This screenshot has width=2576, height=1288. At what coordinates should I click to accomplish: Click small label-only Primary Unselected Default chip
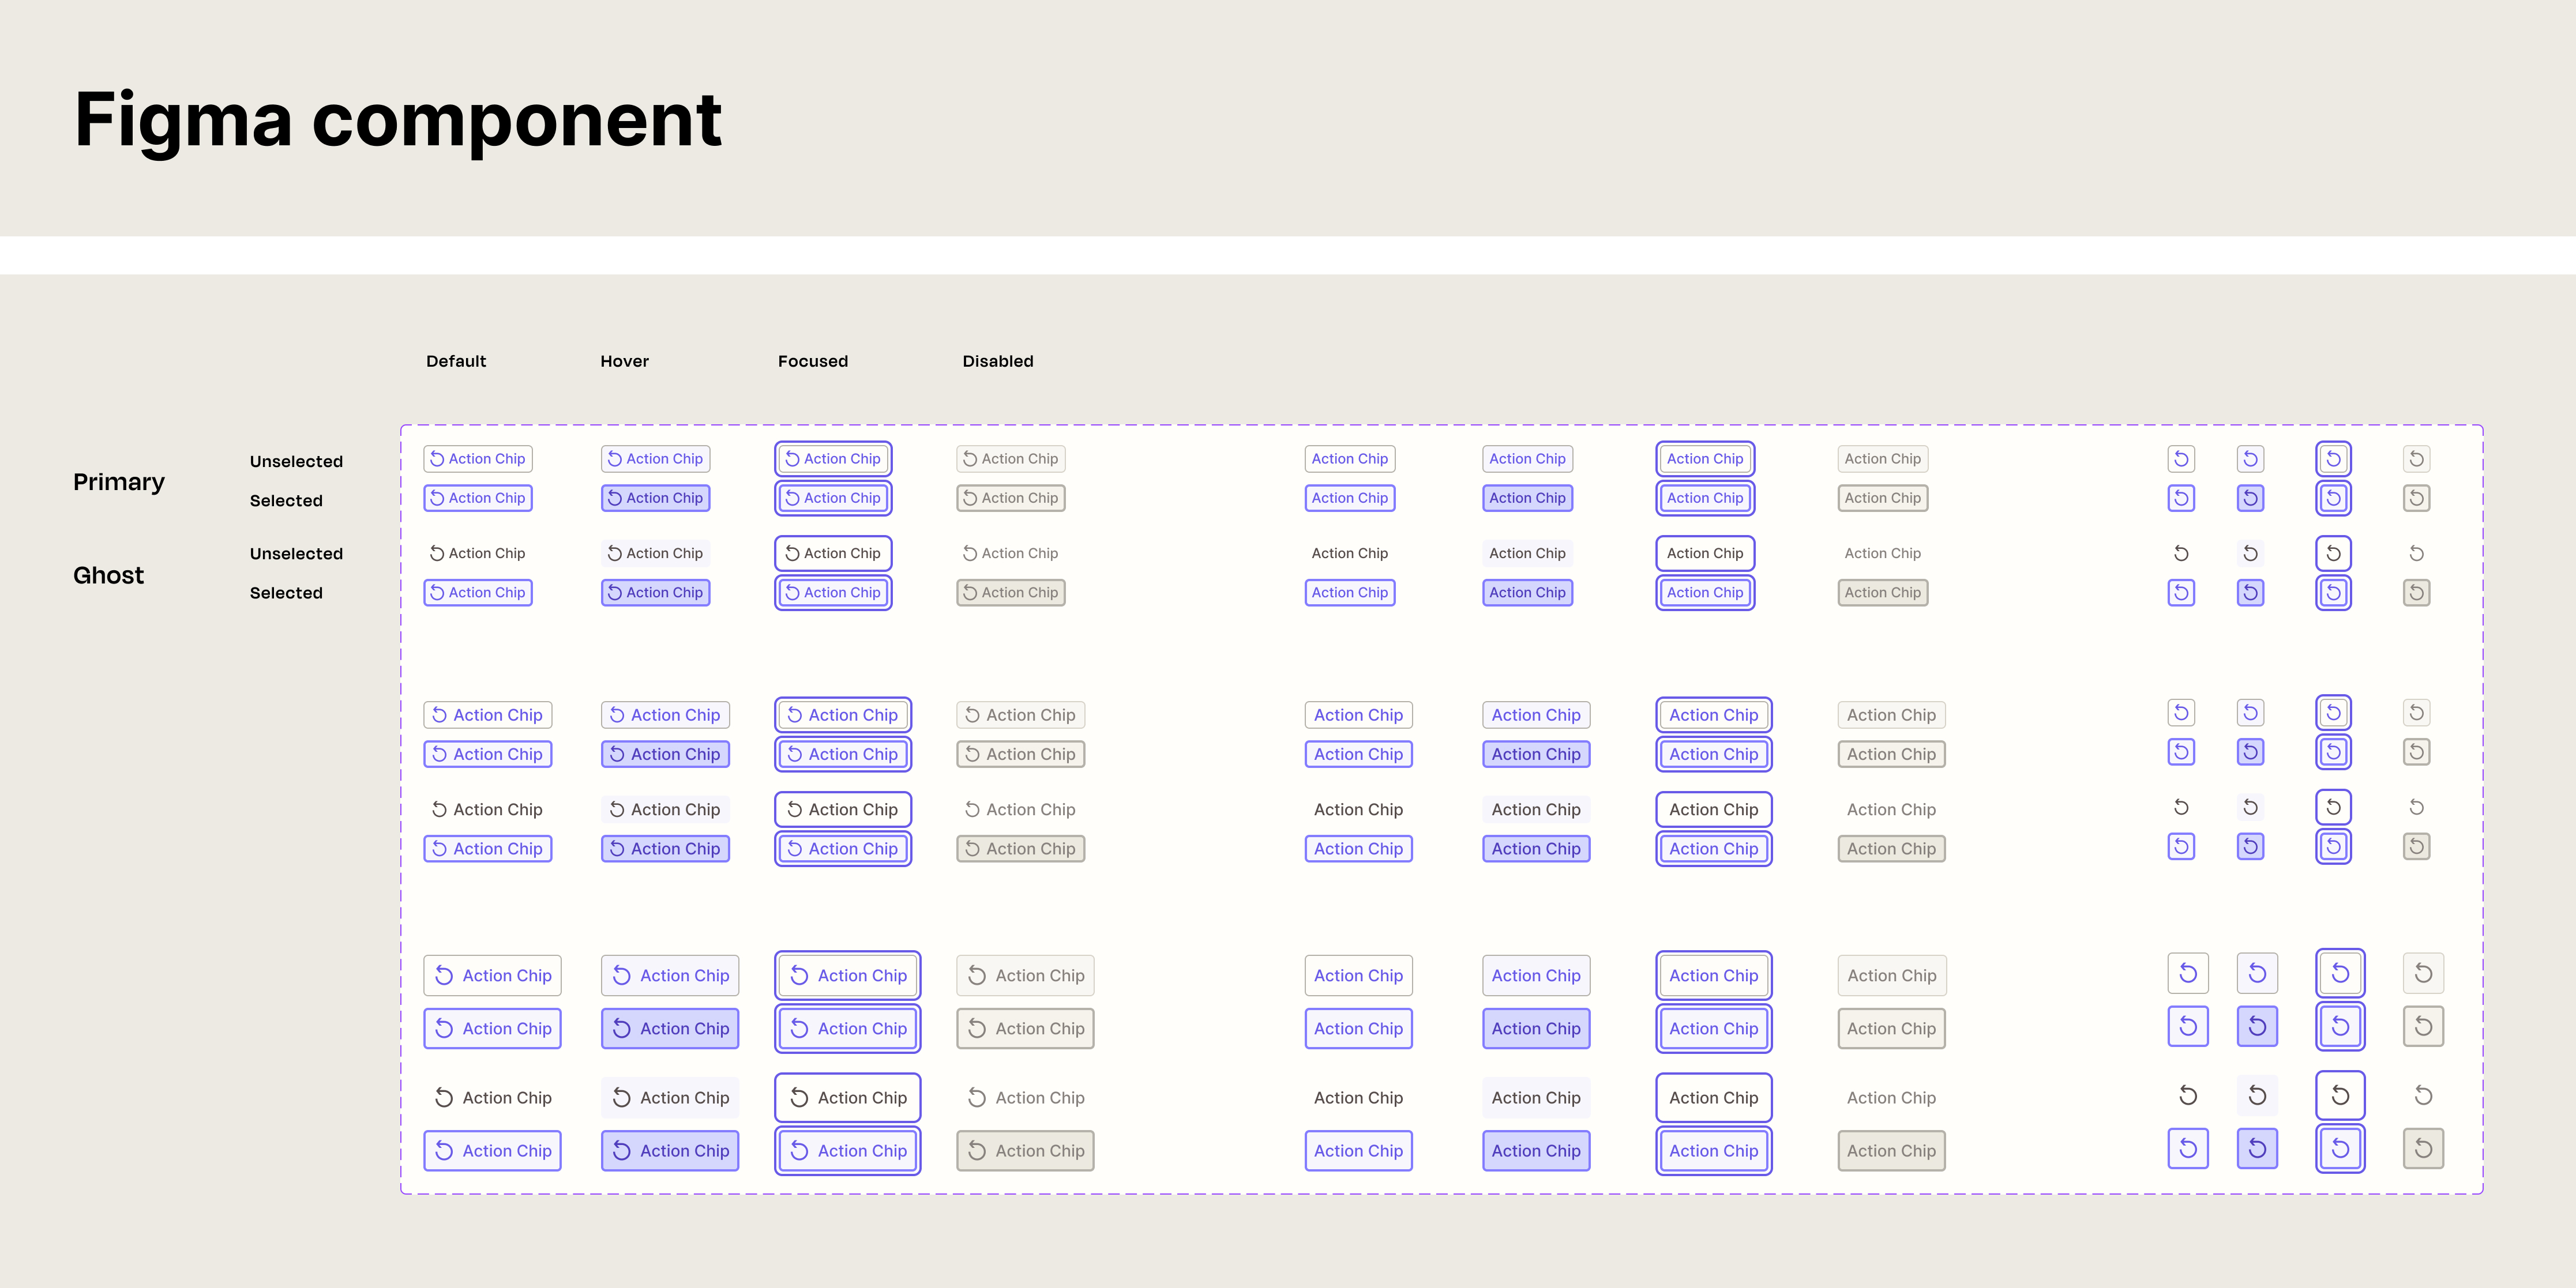point(1350,459)
